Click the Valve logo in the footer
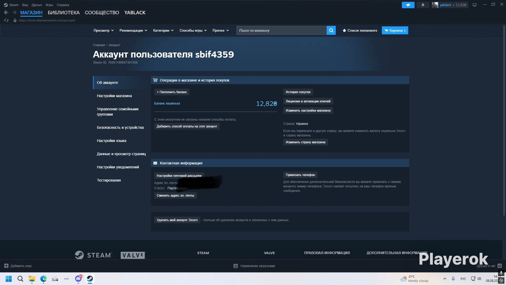 pos(133,255)
